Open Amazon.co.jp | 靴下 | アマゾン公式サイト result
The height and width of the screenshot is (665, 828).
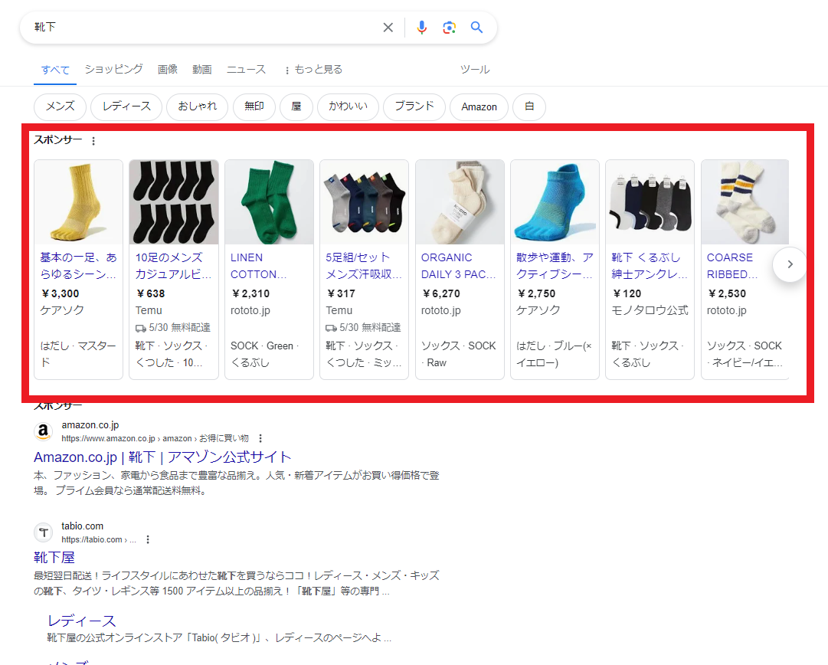pos(162,457)
